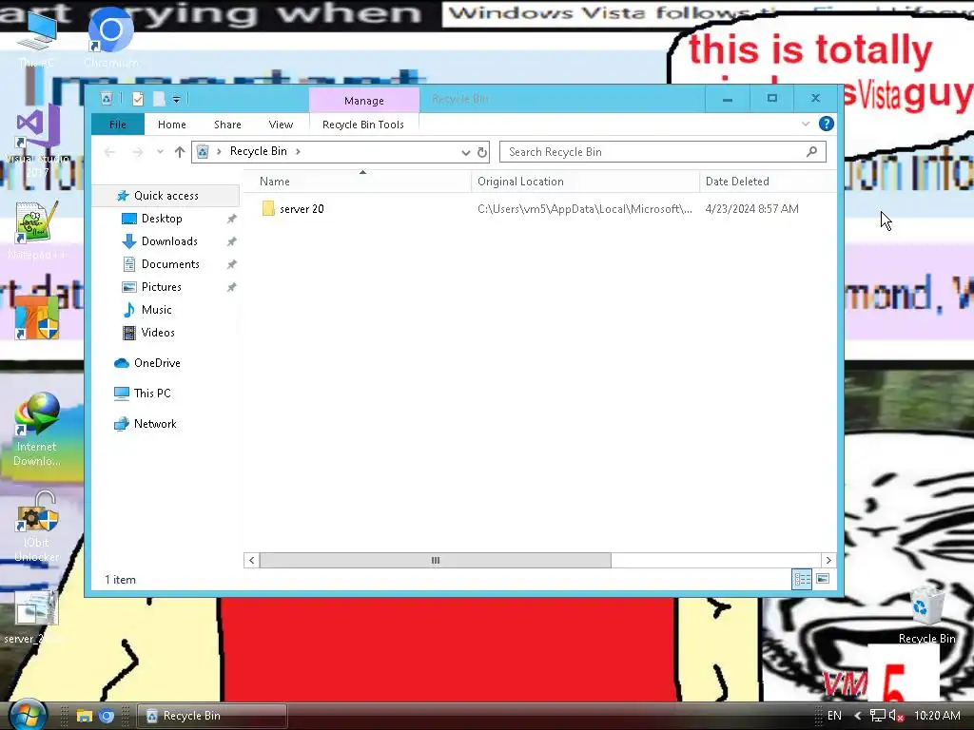
Task: Switch to the Home ribbon tab
Action: 172,125
